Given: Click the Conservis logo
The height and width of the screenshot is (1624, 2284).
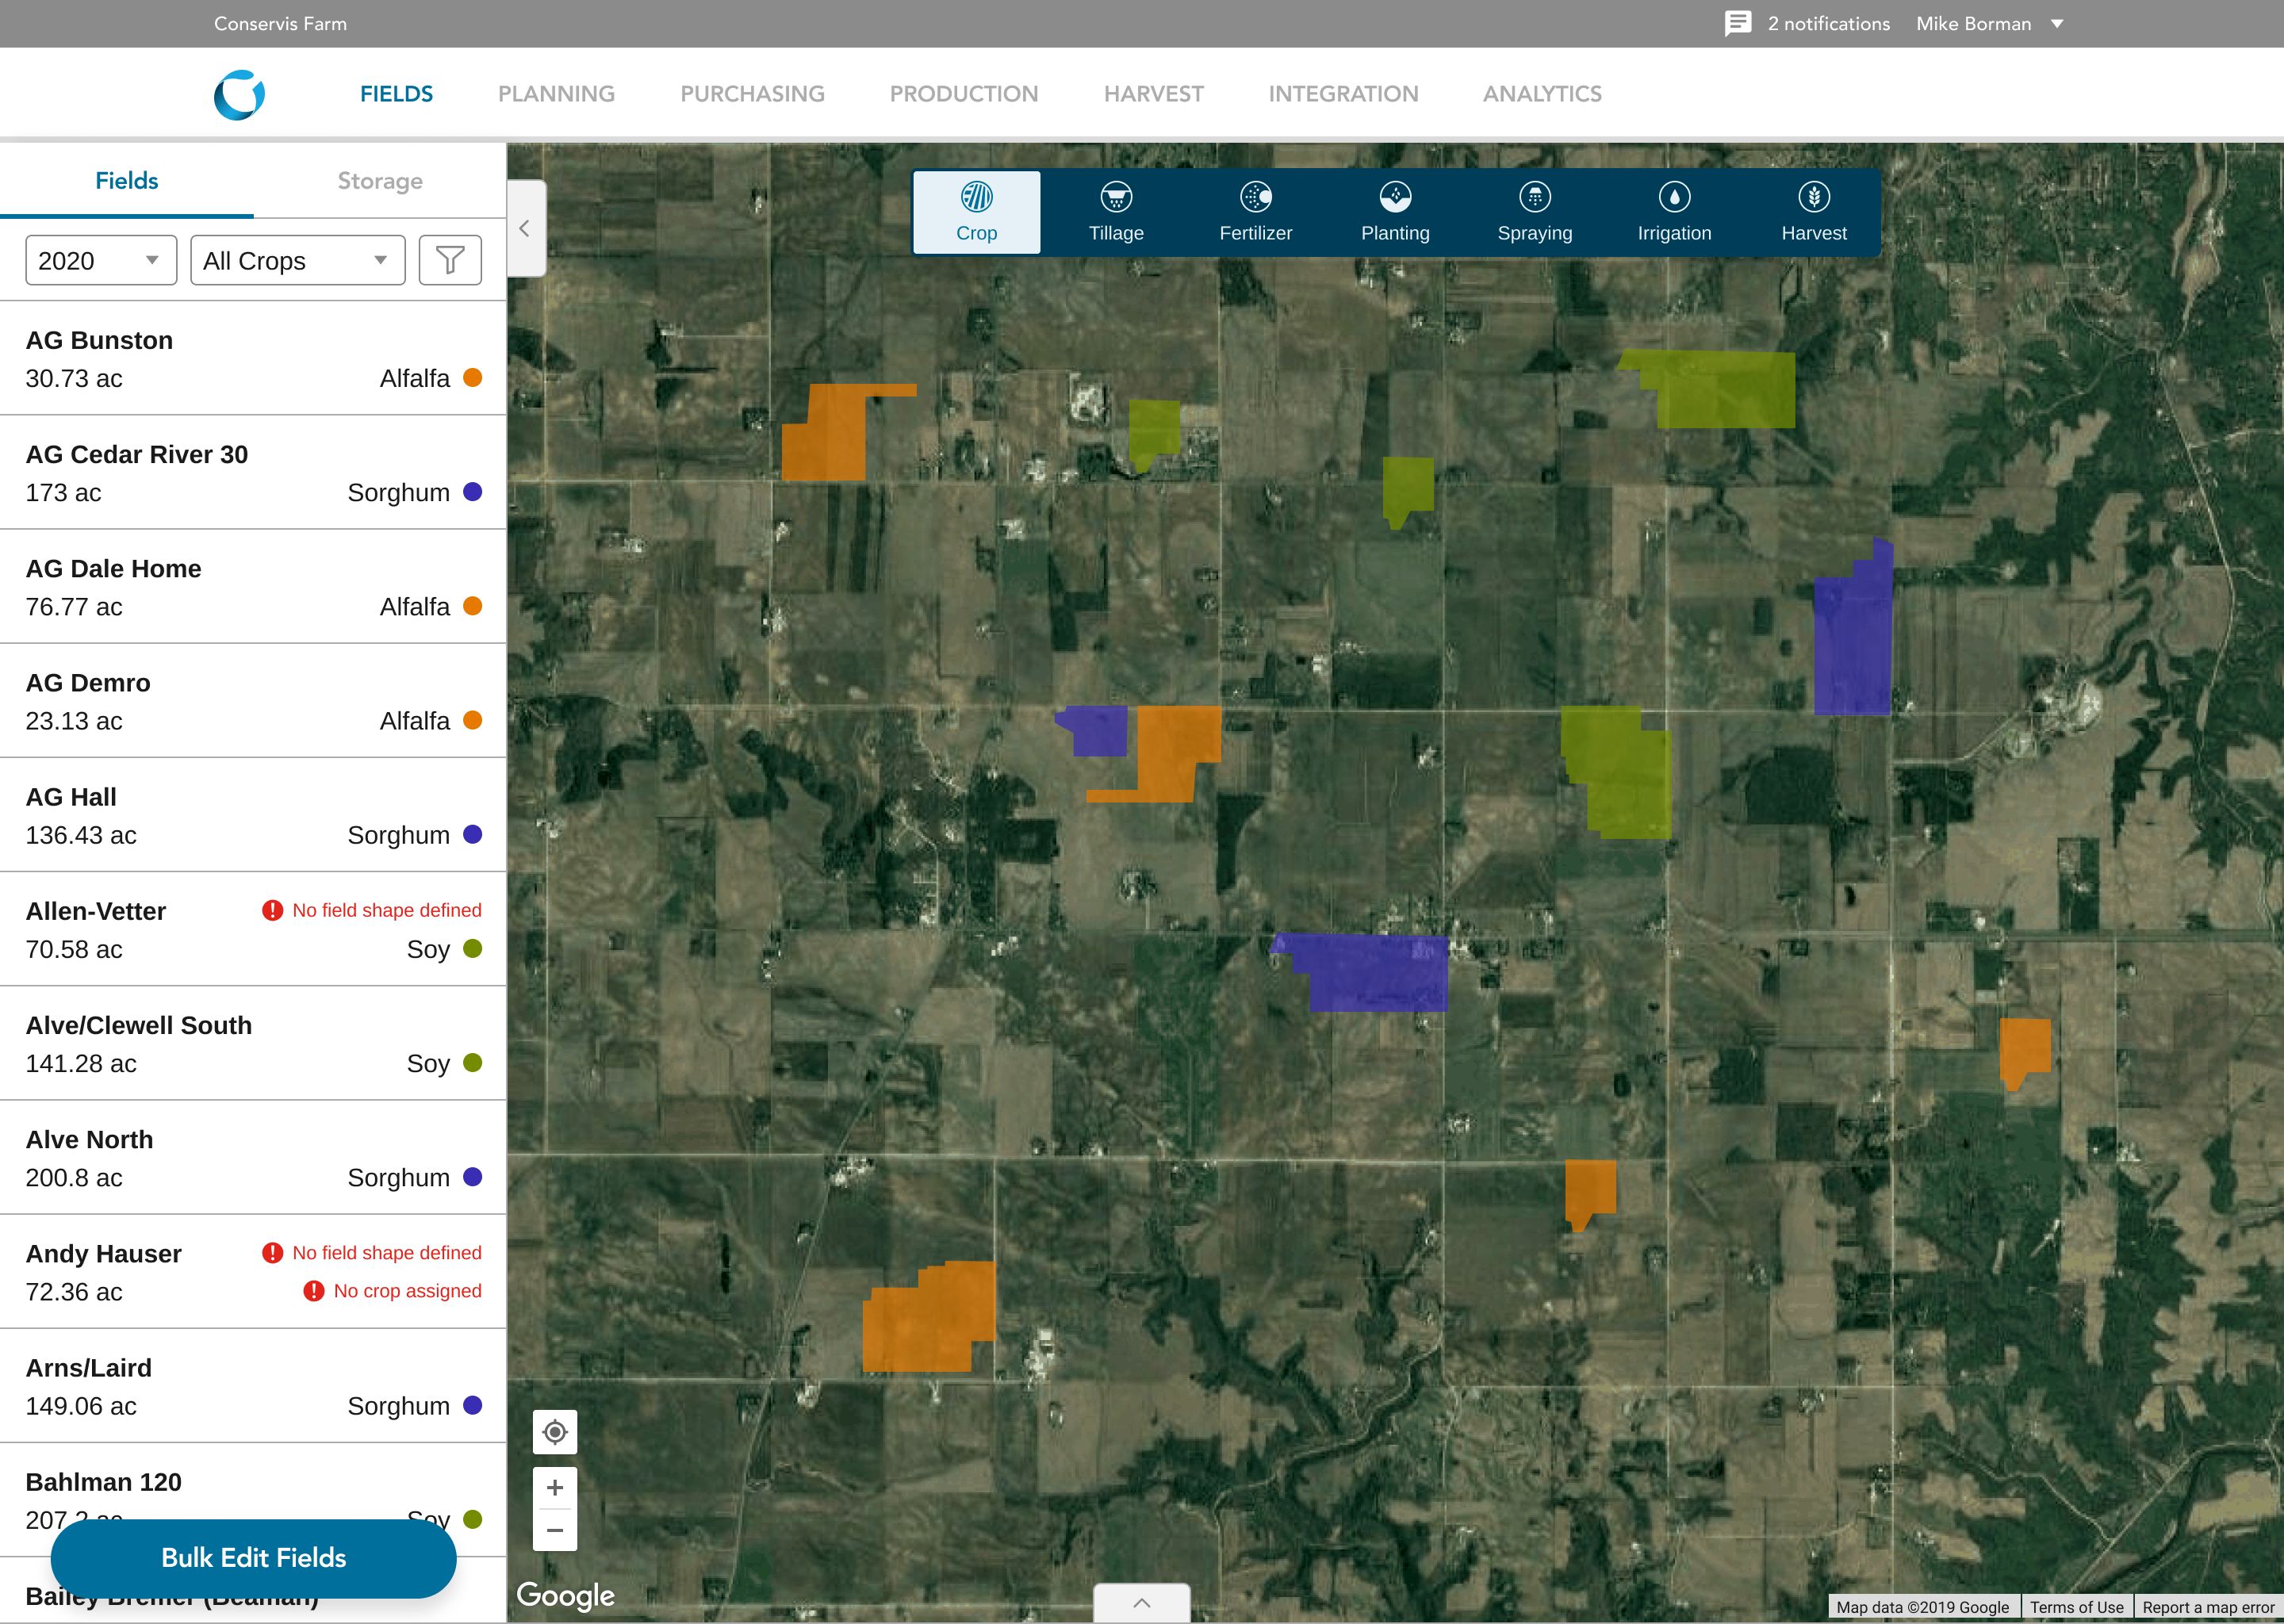Looking at the screenshot, I should point(239,95).
